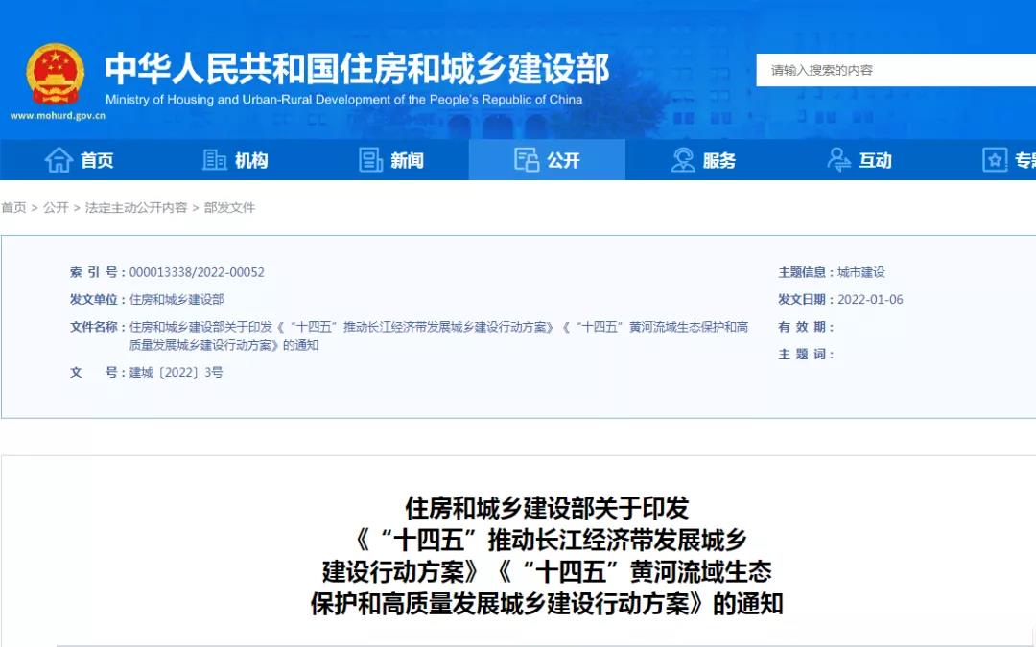Viewport: 1036px width, 647px height.
Task: Click the person icon beside 服务
Action: tap(683, 160)
